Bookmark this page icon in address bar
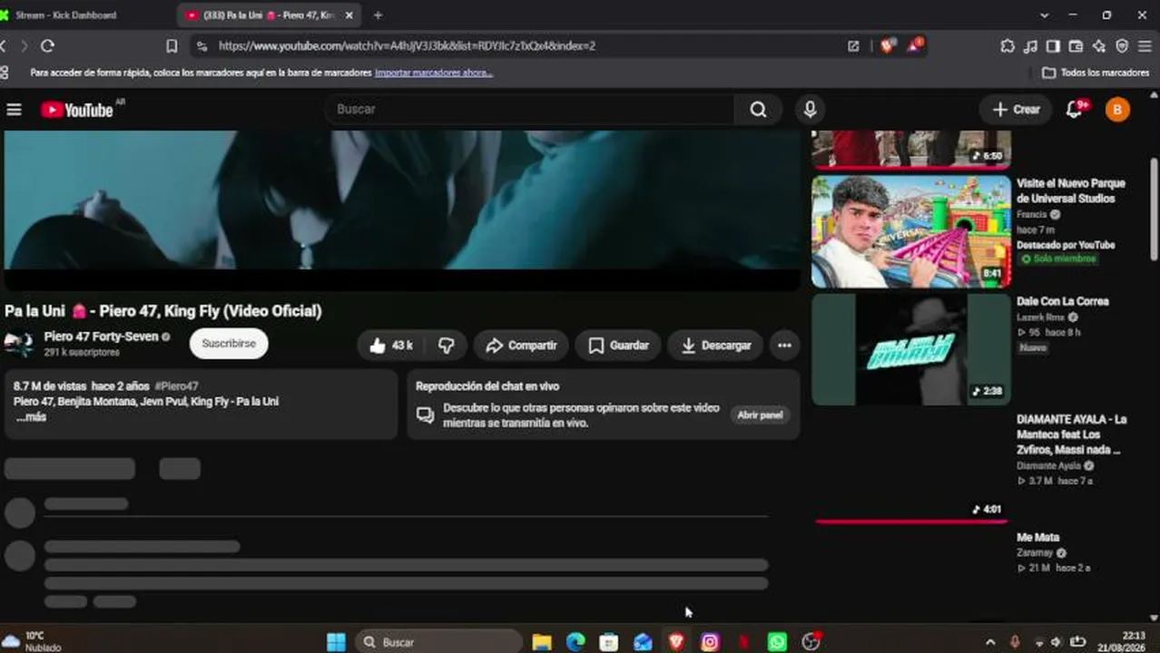 [172, 45]
